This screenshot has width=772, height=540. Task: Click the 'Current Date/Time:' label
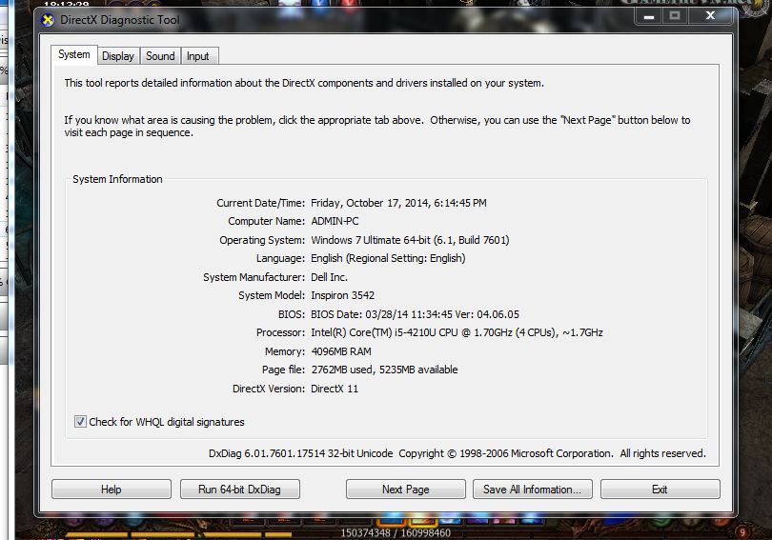coord(260,203)
